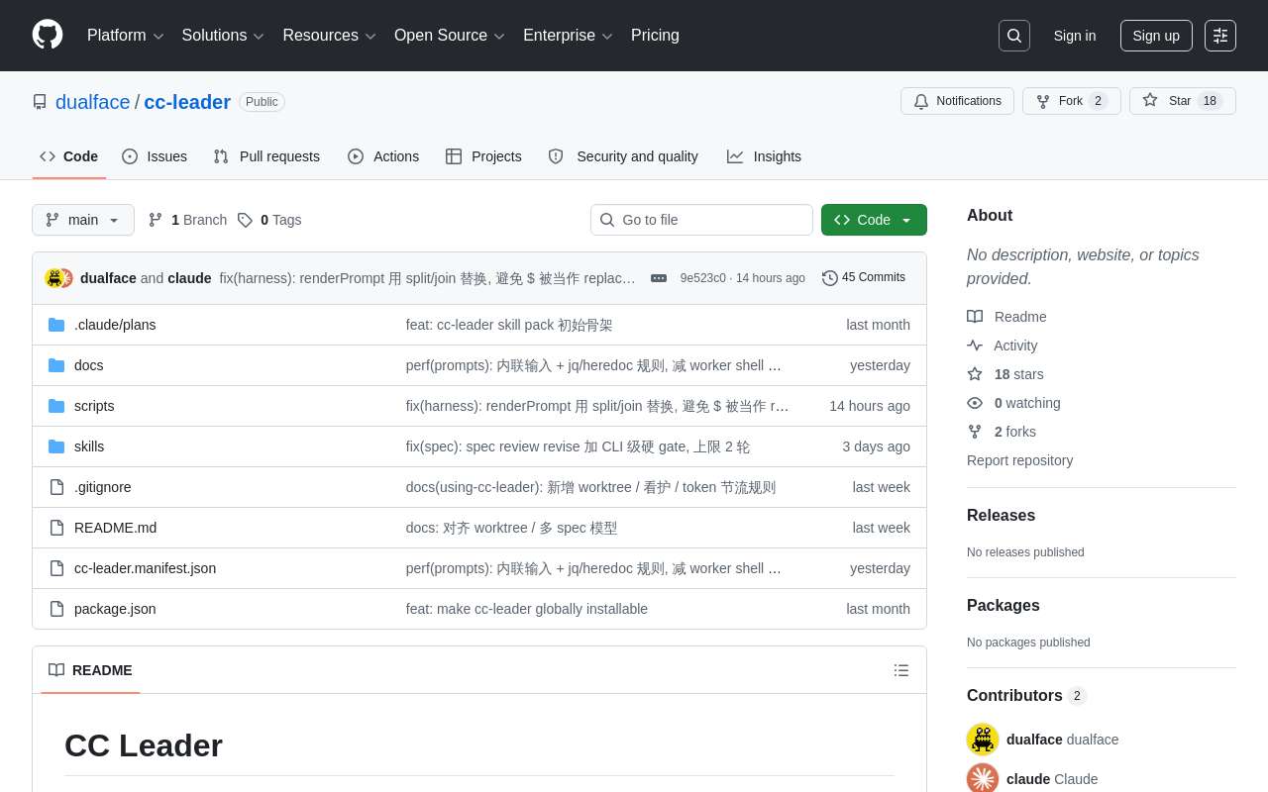Expand the Resources menu
This screenshot has width=1268, height=792.
click(x=330, y=36)
